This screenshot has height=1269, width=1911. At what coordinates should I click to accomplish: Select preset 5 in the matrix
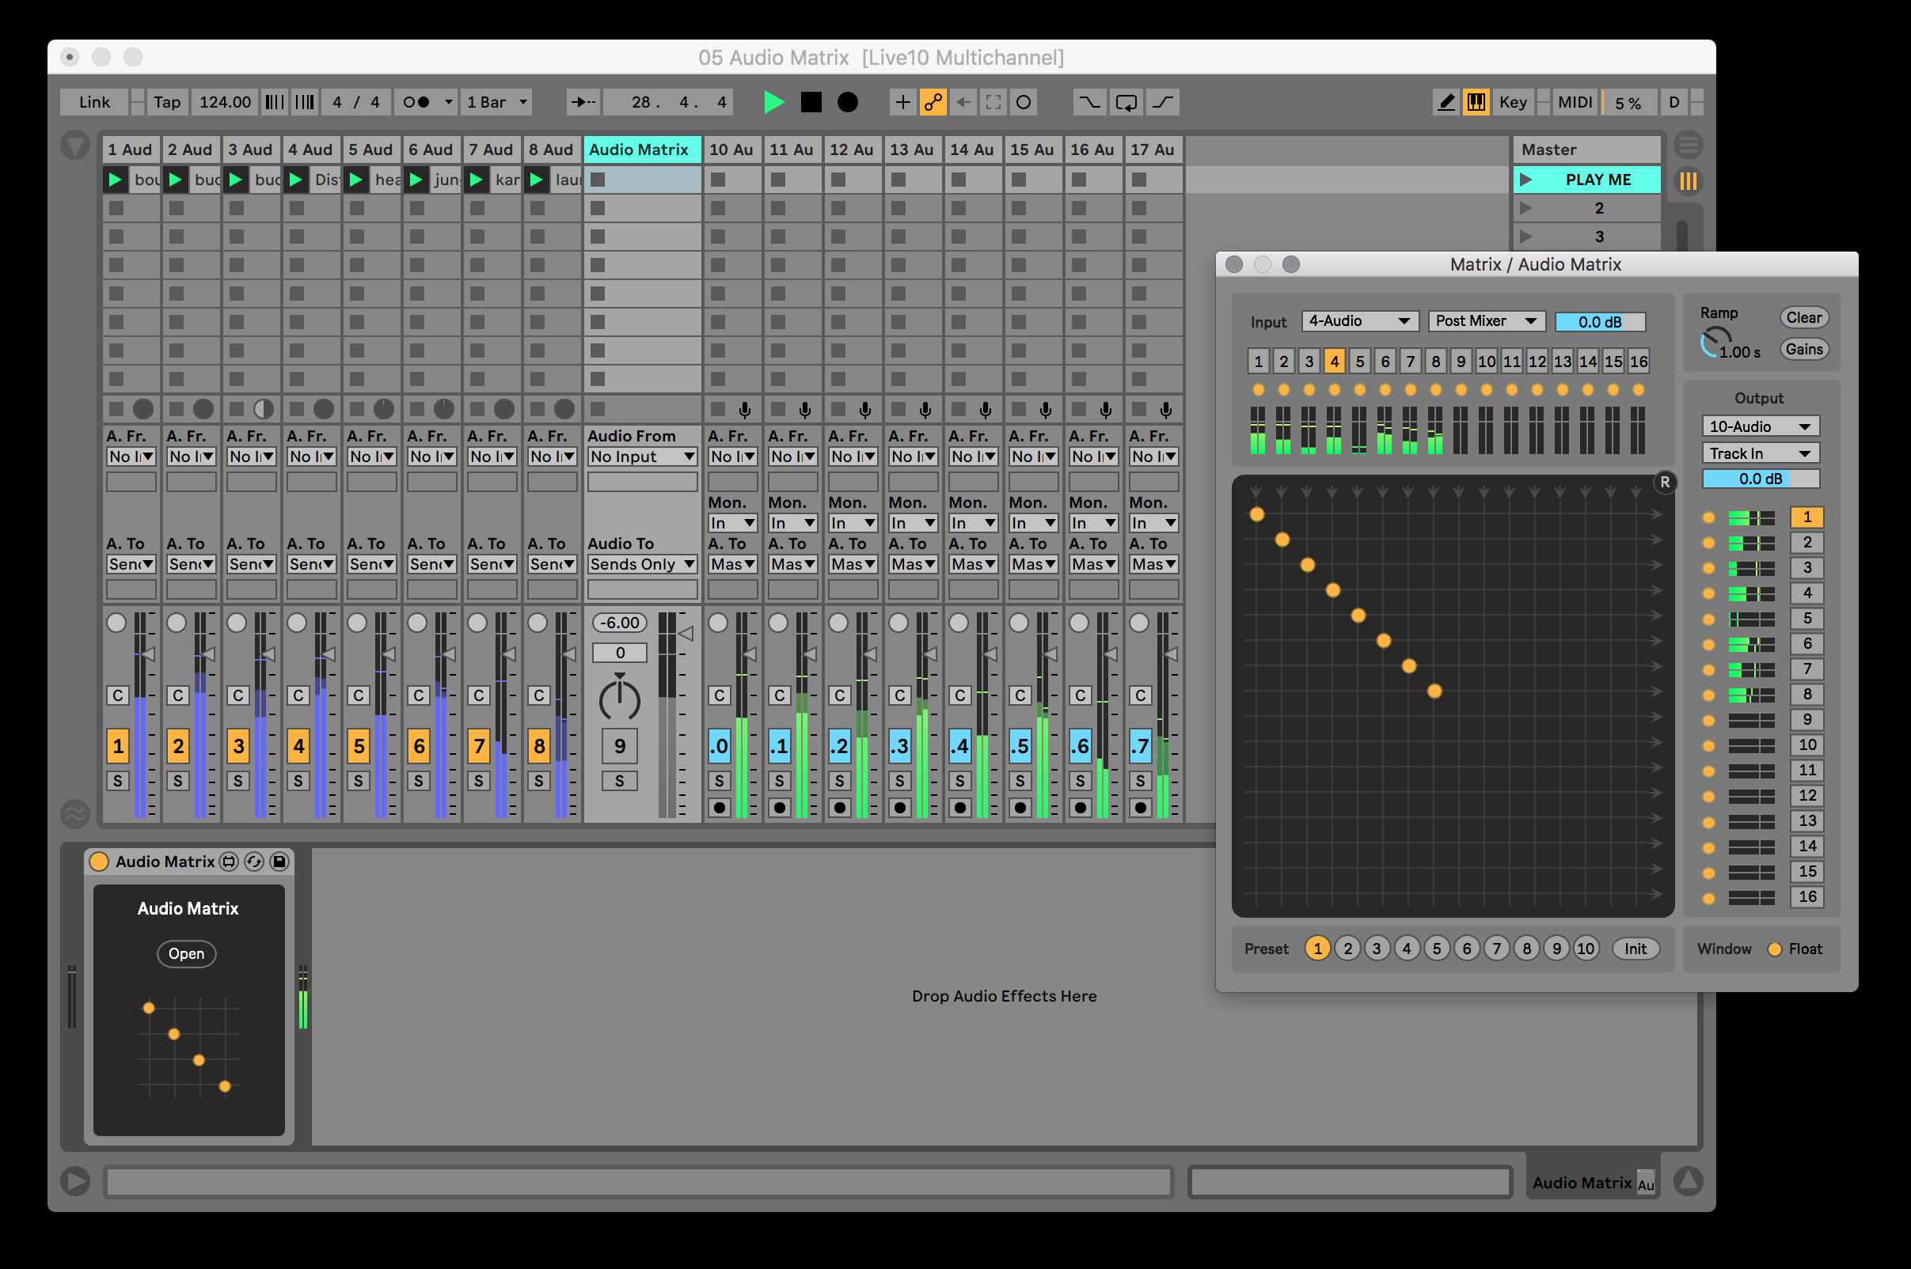click(x=1437, y=949)
